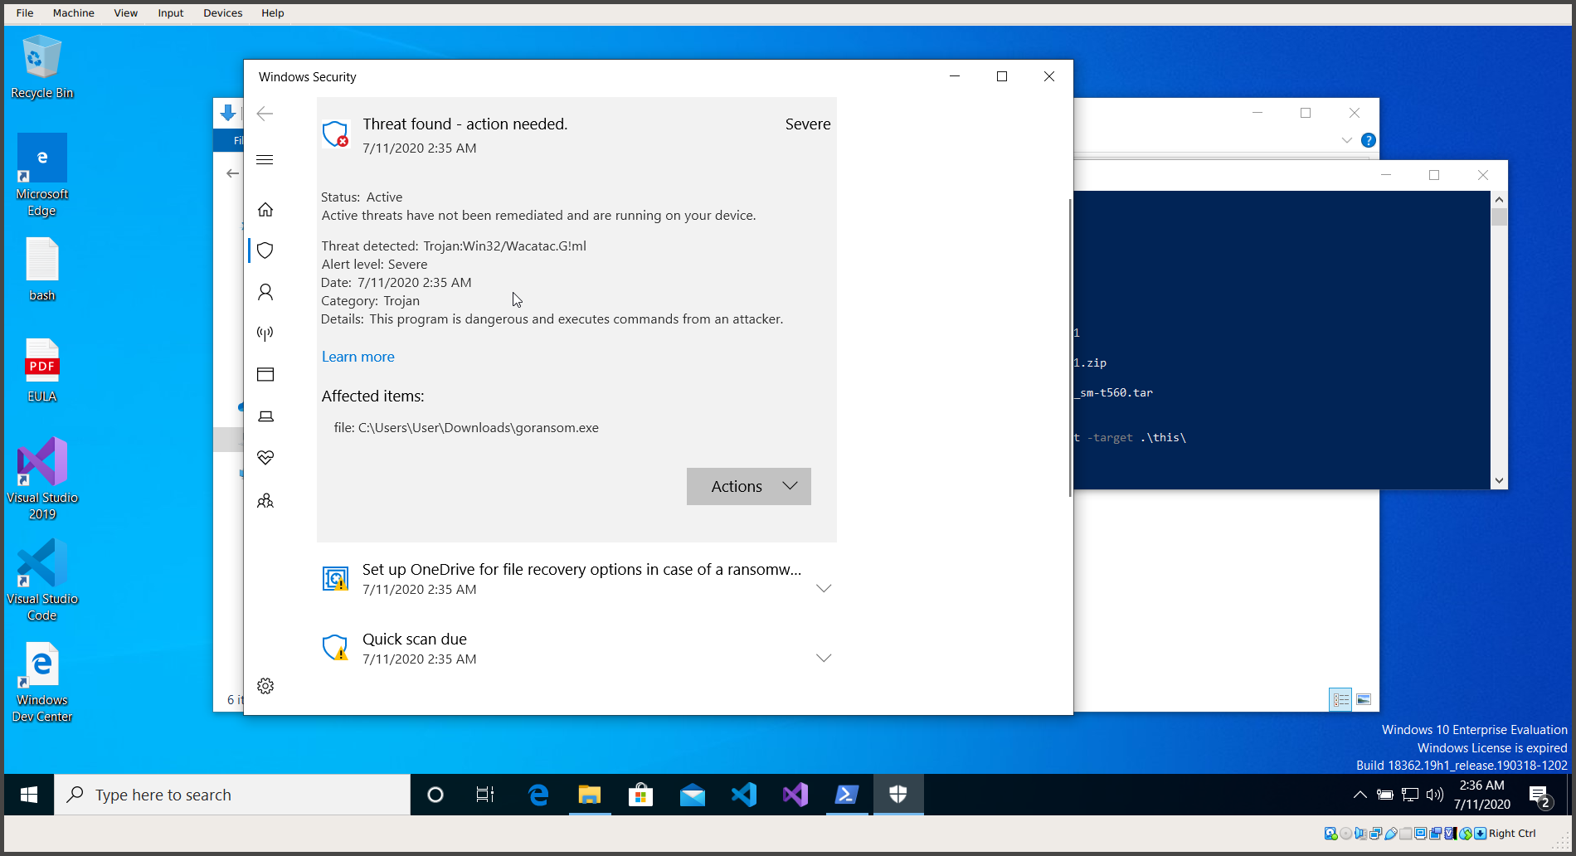
Task: Click the threat found shield icon
Action: [335, 134]
